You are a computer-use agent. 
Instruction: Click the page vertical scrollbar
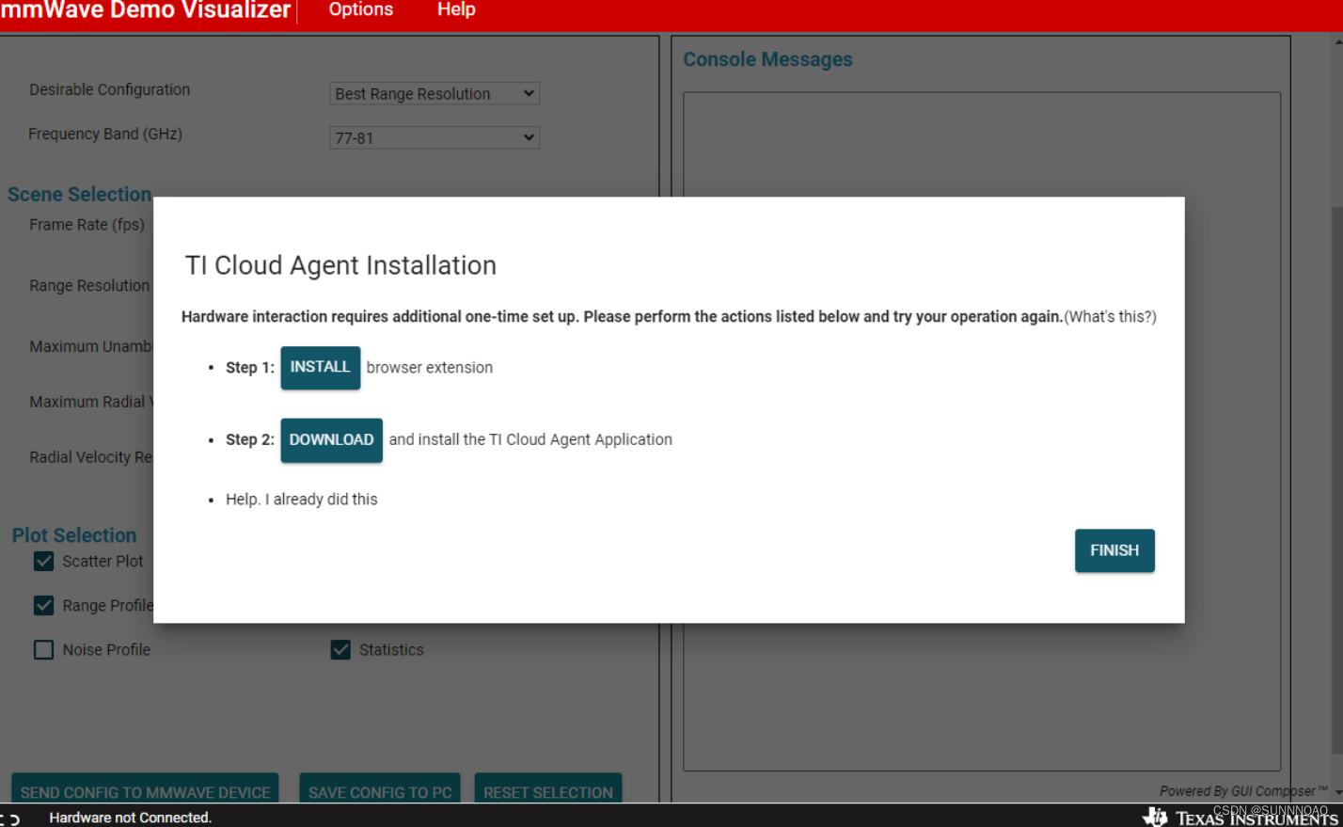pyautogui.click(x=1337, y=480)
